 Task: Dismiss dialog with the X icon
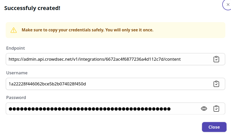[228, 4]
